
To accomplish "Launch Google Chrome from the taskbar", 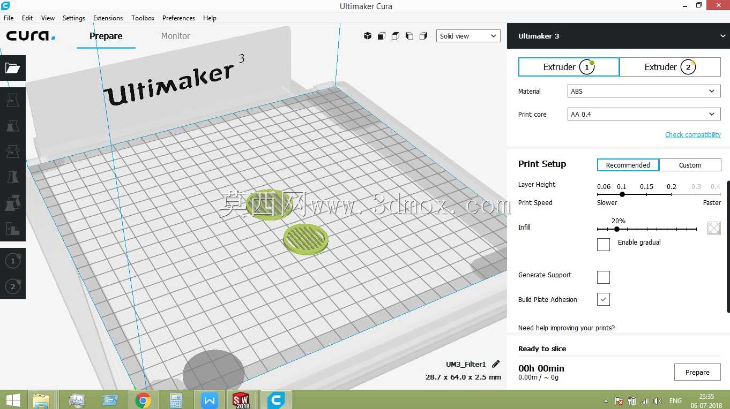I will coord(143,400).
